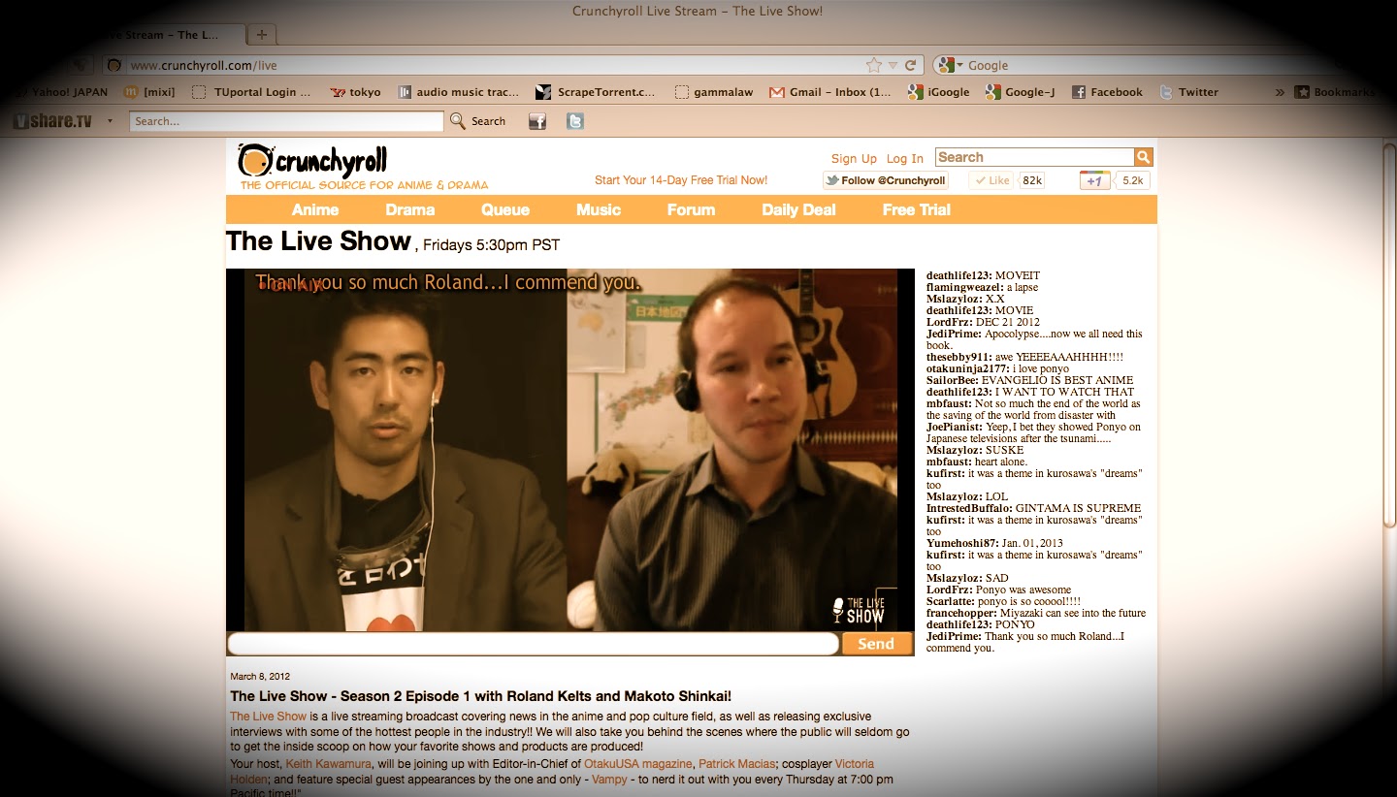This screenshot has width=1397, height=797.
Task: Click the Log In link
Action: [x=904, y=159]
